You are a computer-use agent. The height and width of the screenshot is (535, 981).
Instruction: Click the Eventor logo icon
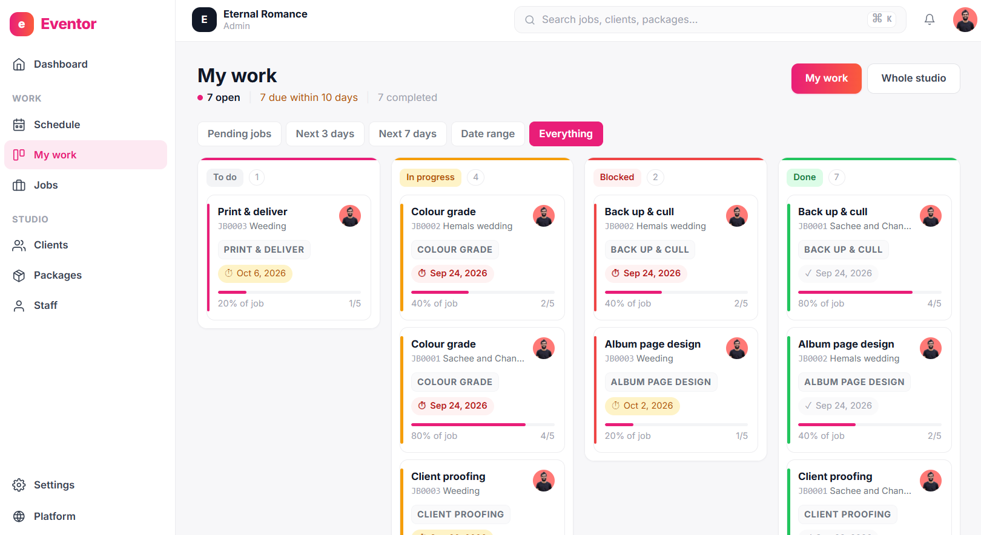pyautogui.click(x=22, y=24)
